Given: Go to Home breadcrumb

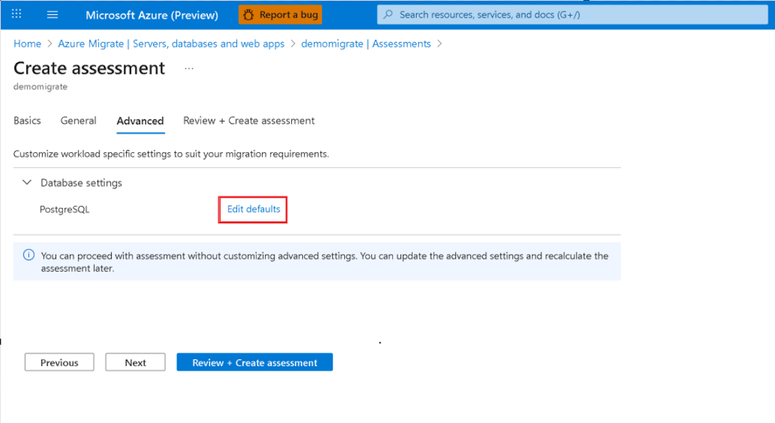Looking at the screenshot, I should (x=27, y=44).
